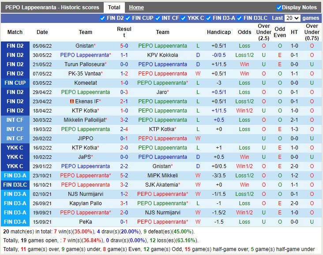Viewport: 323px width, 255px height.
Task: Uncheck the FIN D2 league filter
Action: point(103,18)
